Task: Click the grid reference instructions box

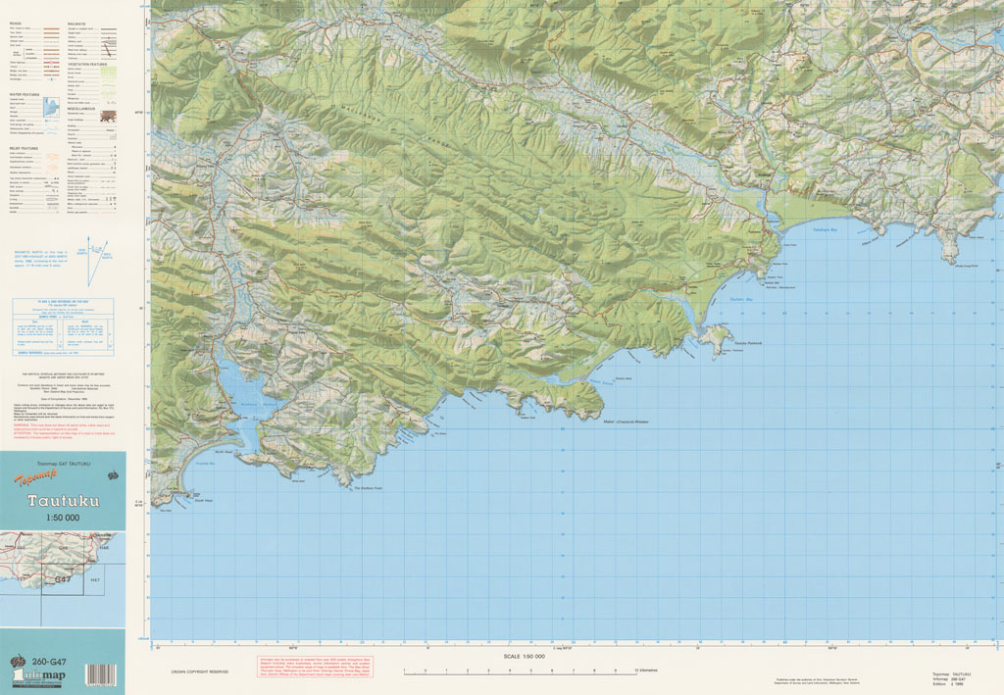Action: [63, 324]
